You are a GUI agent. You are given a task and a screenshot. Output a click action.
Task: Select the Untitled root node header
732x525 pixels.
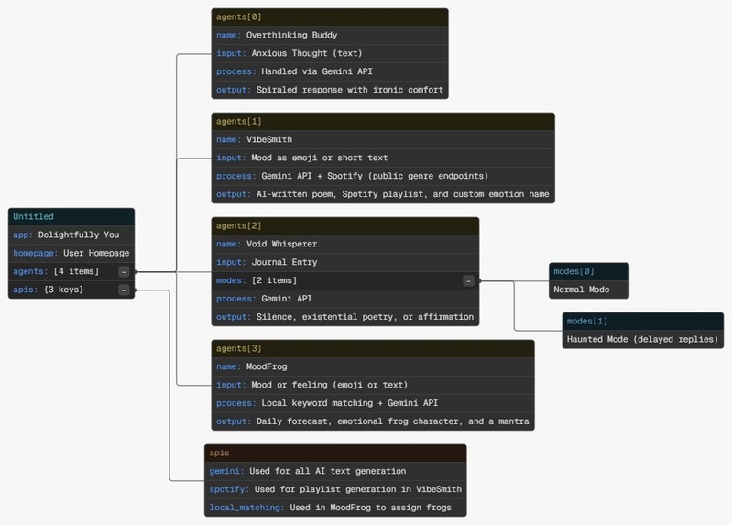[x=71, y=217]
